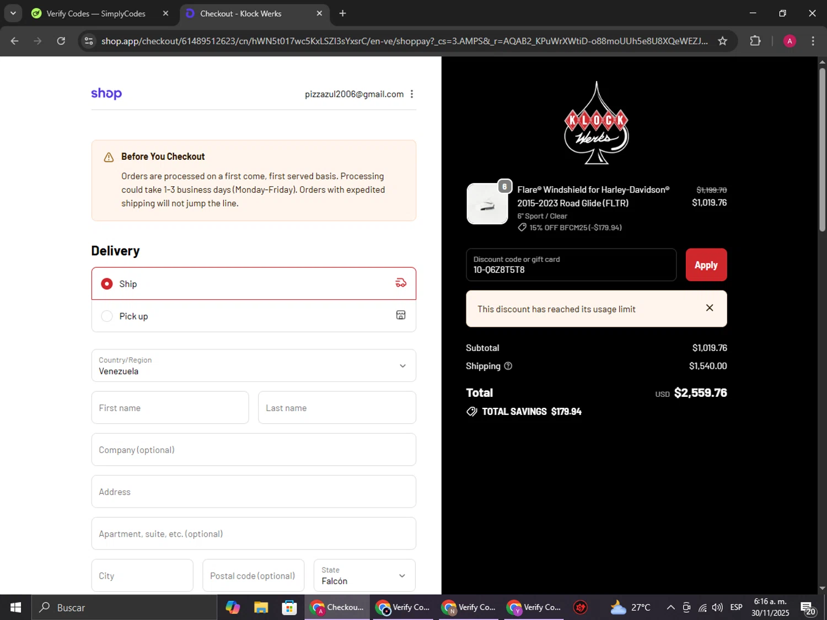The width and height of the screenshot is (827, 620).
Task: Open the Windows Start menu
Action: coord(15,607)
